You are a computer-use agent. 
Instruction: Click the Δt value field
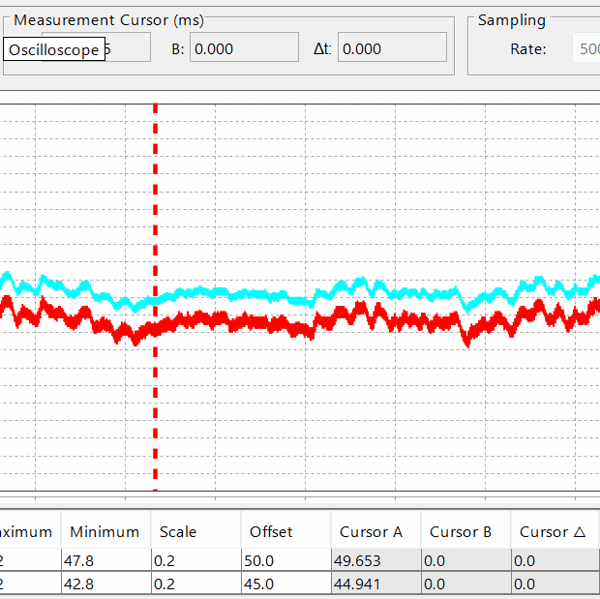point(391,48)
